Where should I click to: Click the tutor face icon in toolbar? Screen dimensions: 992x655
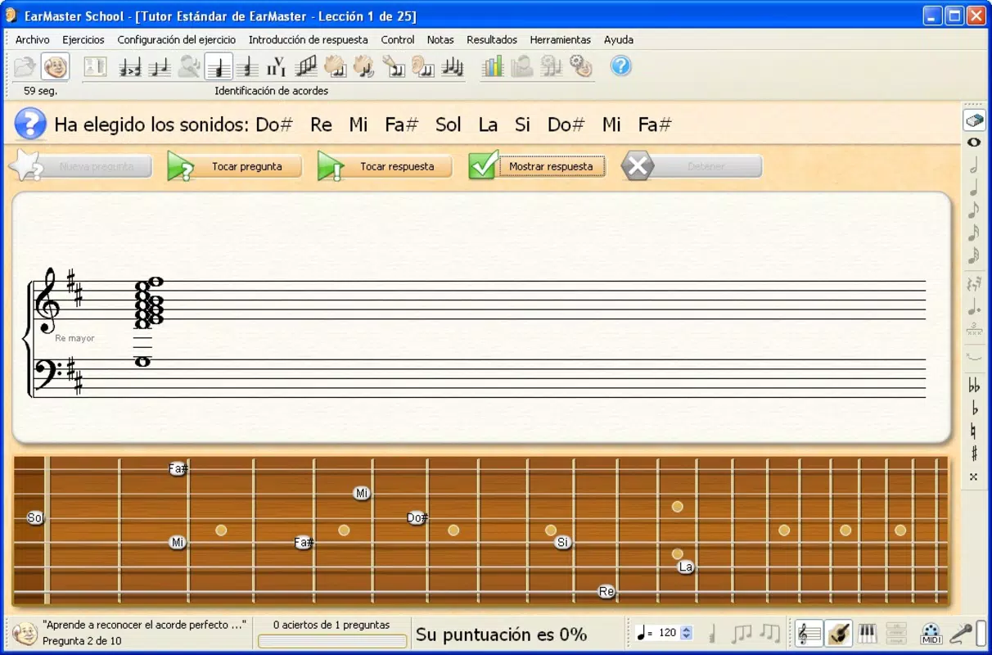pos(56,66)
